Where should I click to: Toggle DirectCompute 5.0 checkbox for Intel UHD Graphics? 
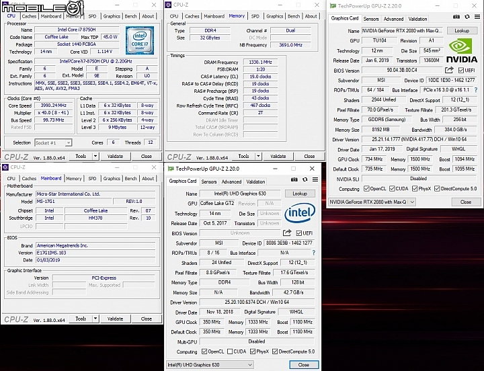coord(275,352)
